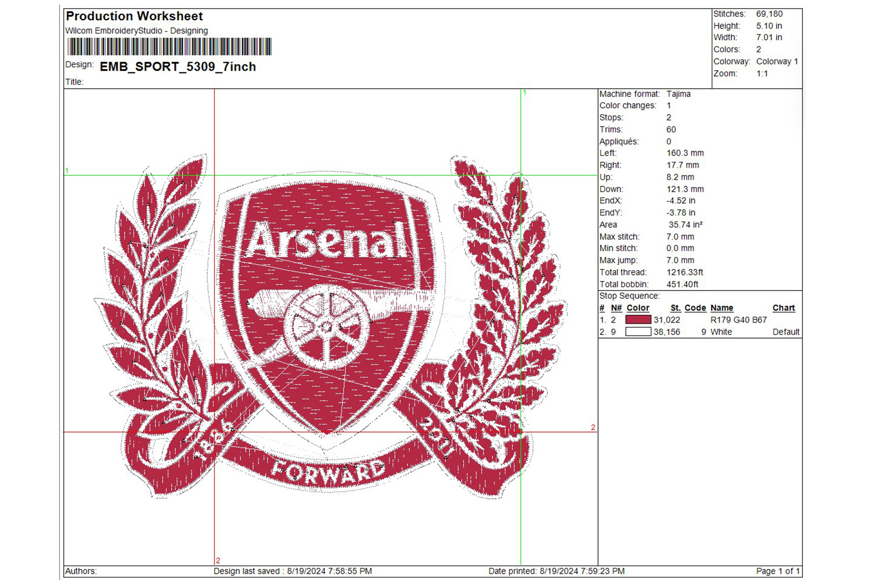Image resolution: width=872 pixels, height=580 pixels.
Task: Click the Date printed timestamp
Action: point(557,571)
